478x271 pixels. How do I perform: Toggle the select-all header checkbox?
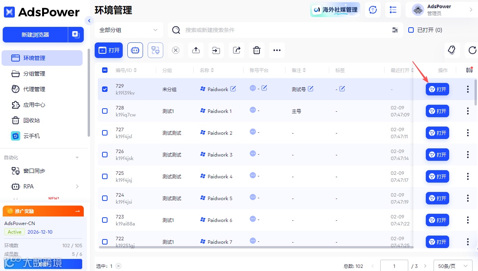click(105, 70)
